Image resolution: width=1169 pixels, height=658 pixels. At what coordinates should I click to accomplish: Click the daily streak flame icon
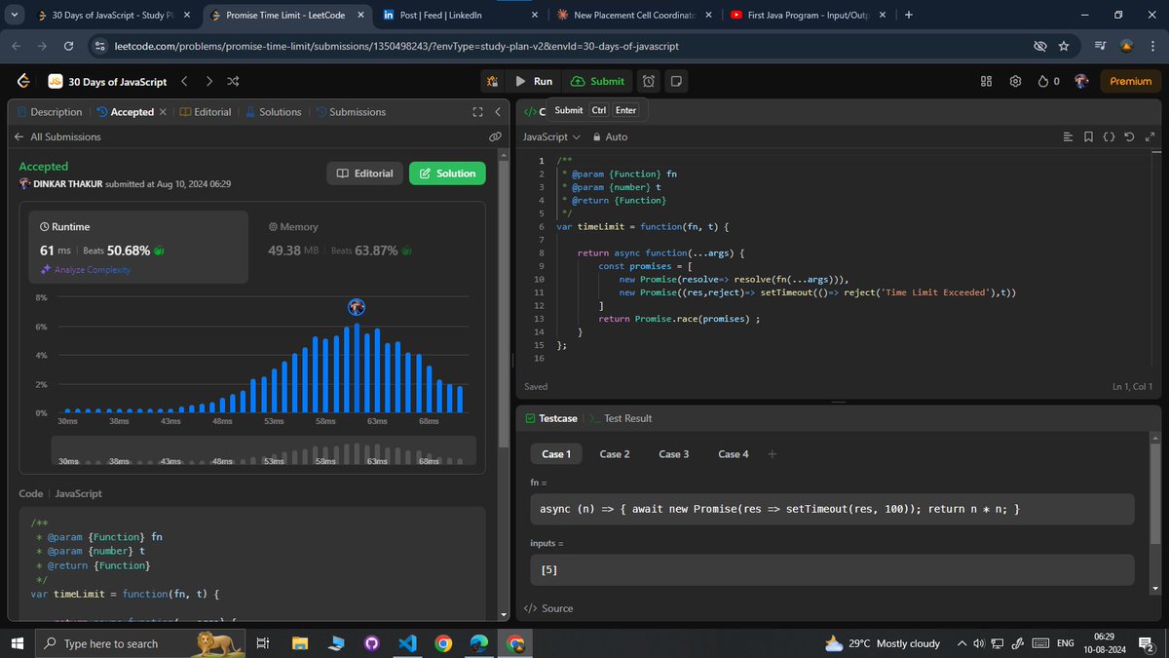[1042, 82]
